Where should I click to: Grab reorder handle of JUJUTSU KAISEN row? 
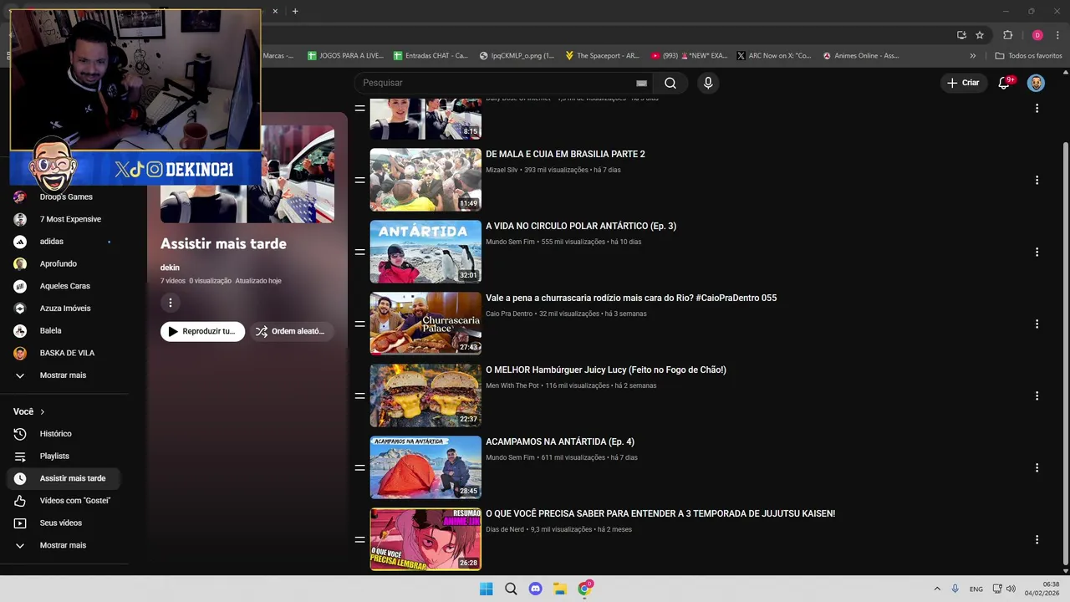pos(359,539)
